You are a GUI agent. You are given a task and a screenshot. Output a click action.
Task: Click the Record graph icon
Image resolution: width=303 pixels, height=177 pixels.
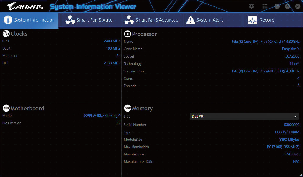pos(252,20)
